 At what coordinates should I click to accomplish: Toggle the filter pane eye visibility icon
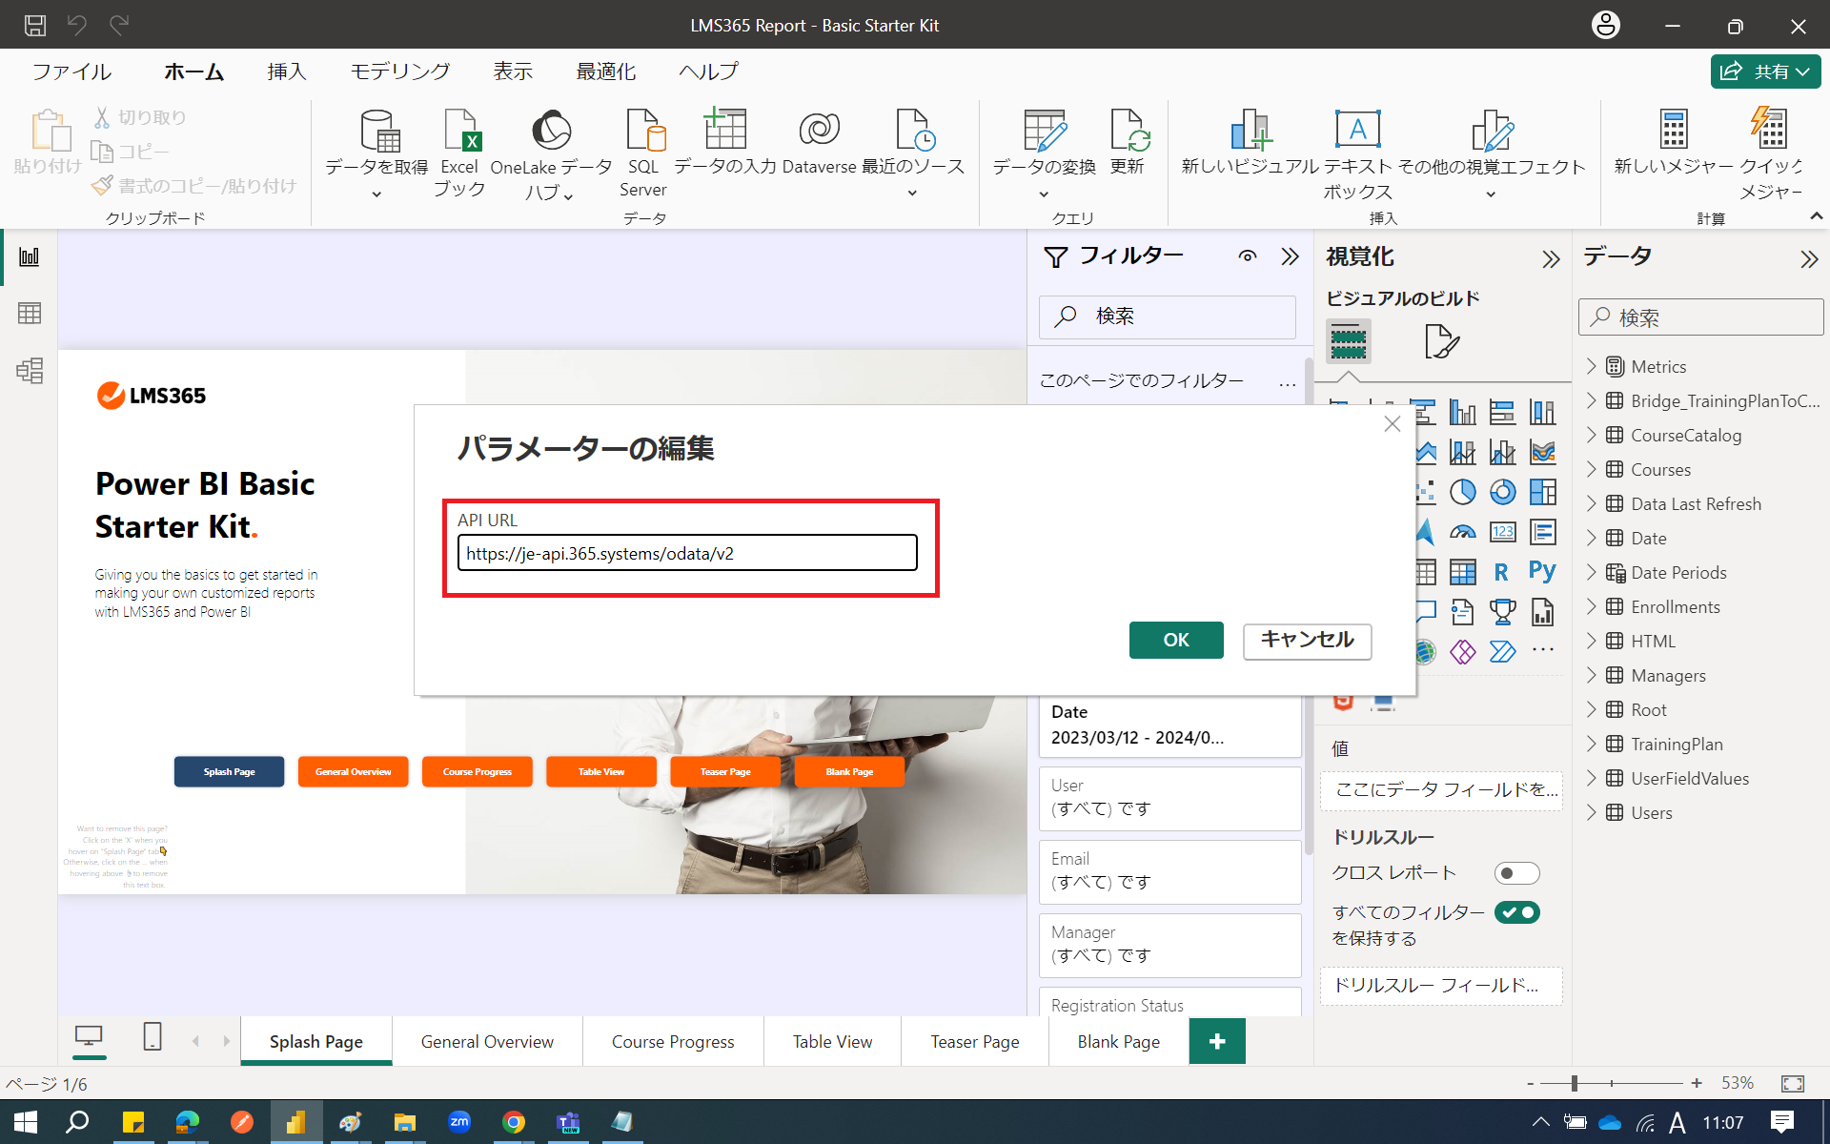pyautogui.click(x=1248, y=256)
